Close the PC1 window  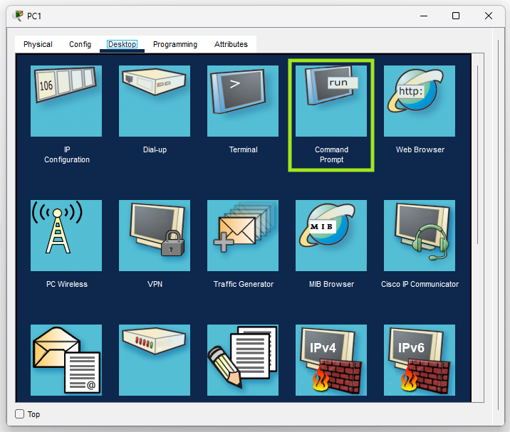[488, 16]
